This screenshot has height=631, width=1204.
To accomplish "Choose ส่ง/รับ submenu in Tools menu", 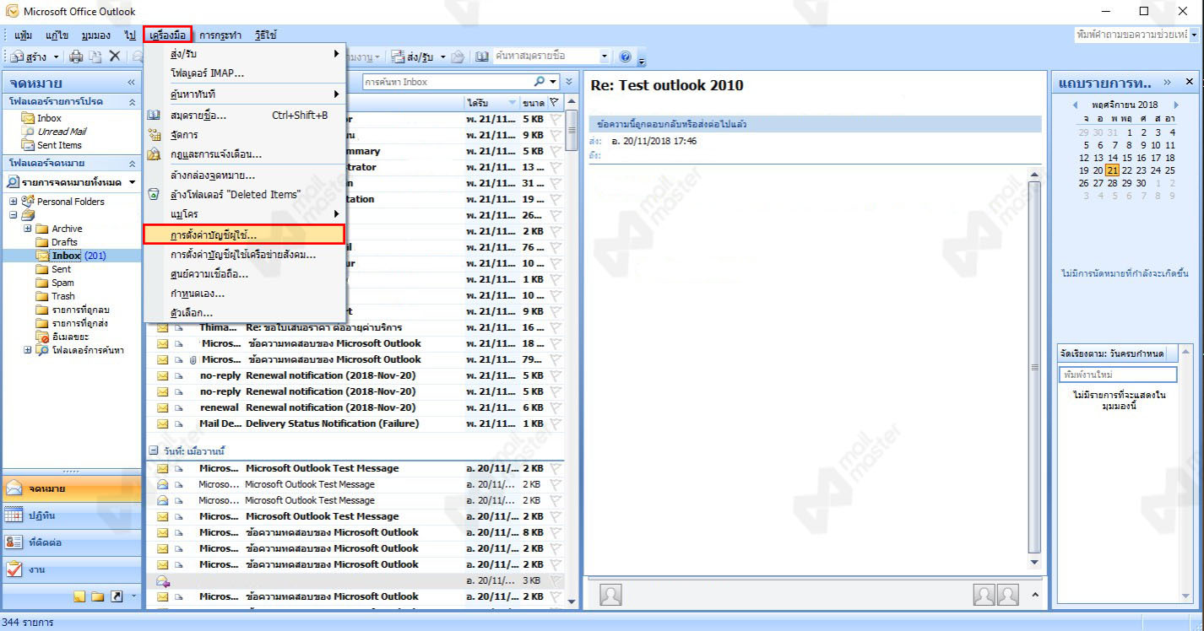I will pyautogui.click(x=244, y=54).
